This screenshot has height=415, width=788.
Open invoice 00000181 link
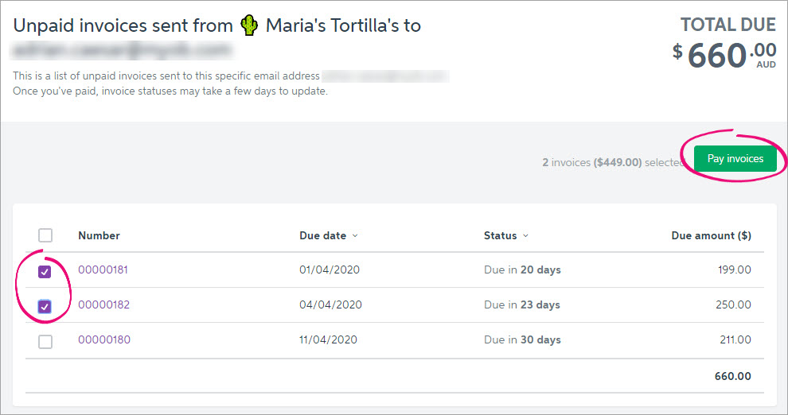(x=103, y=270)
